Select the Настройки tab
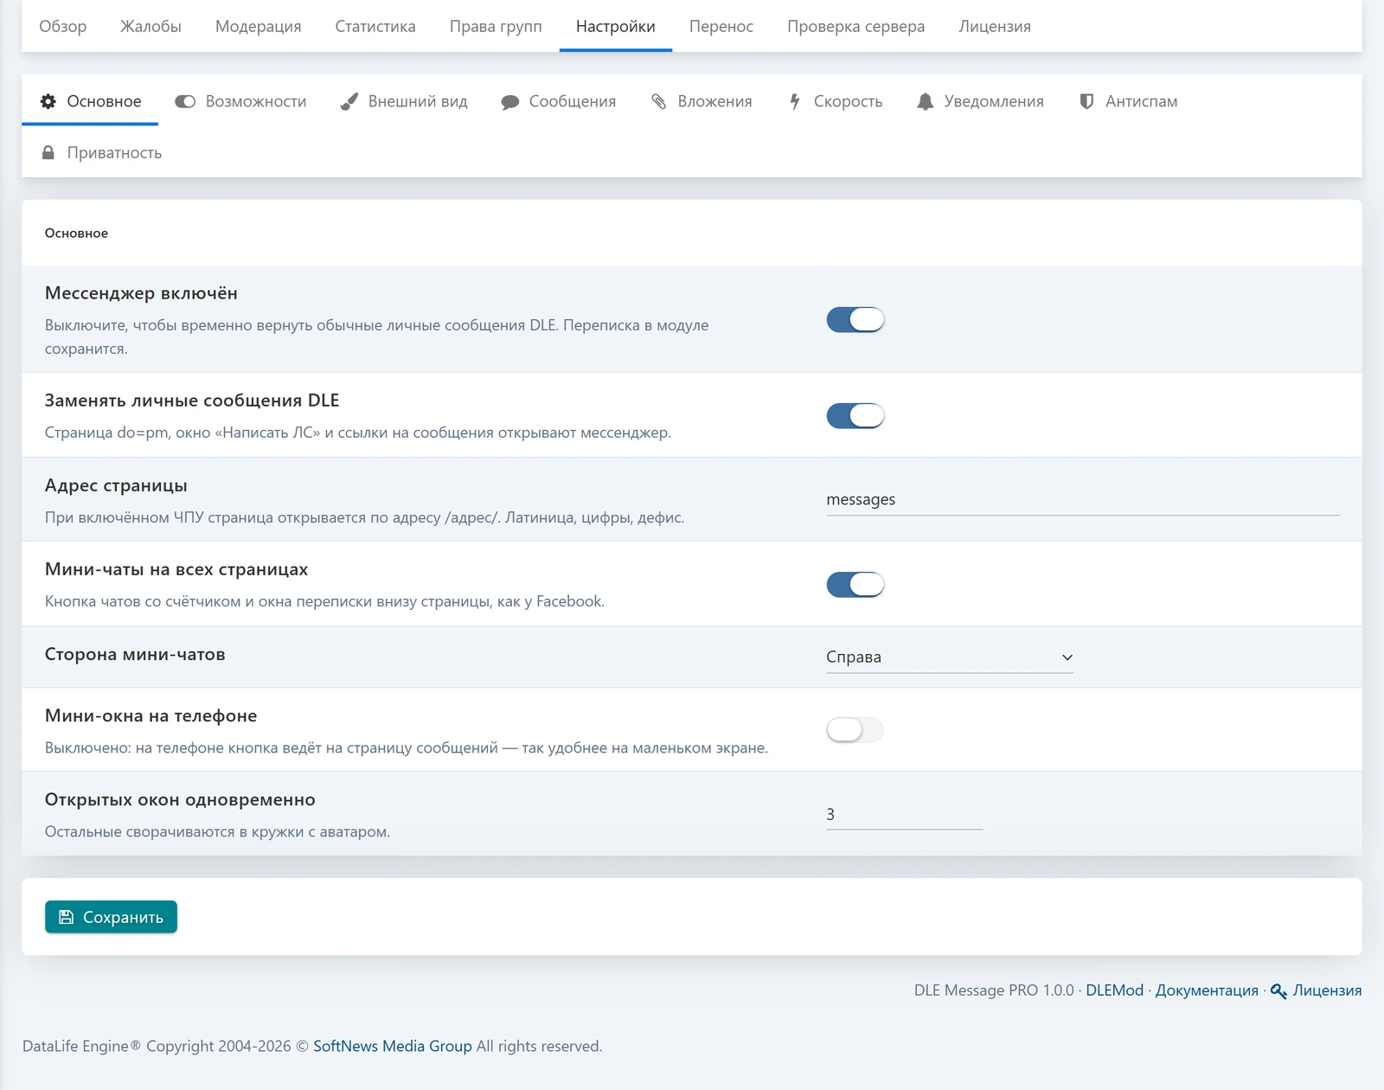The width and height of the screenshot is (1384, 1090). (x=616, y=26)
